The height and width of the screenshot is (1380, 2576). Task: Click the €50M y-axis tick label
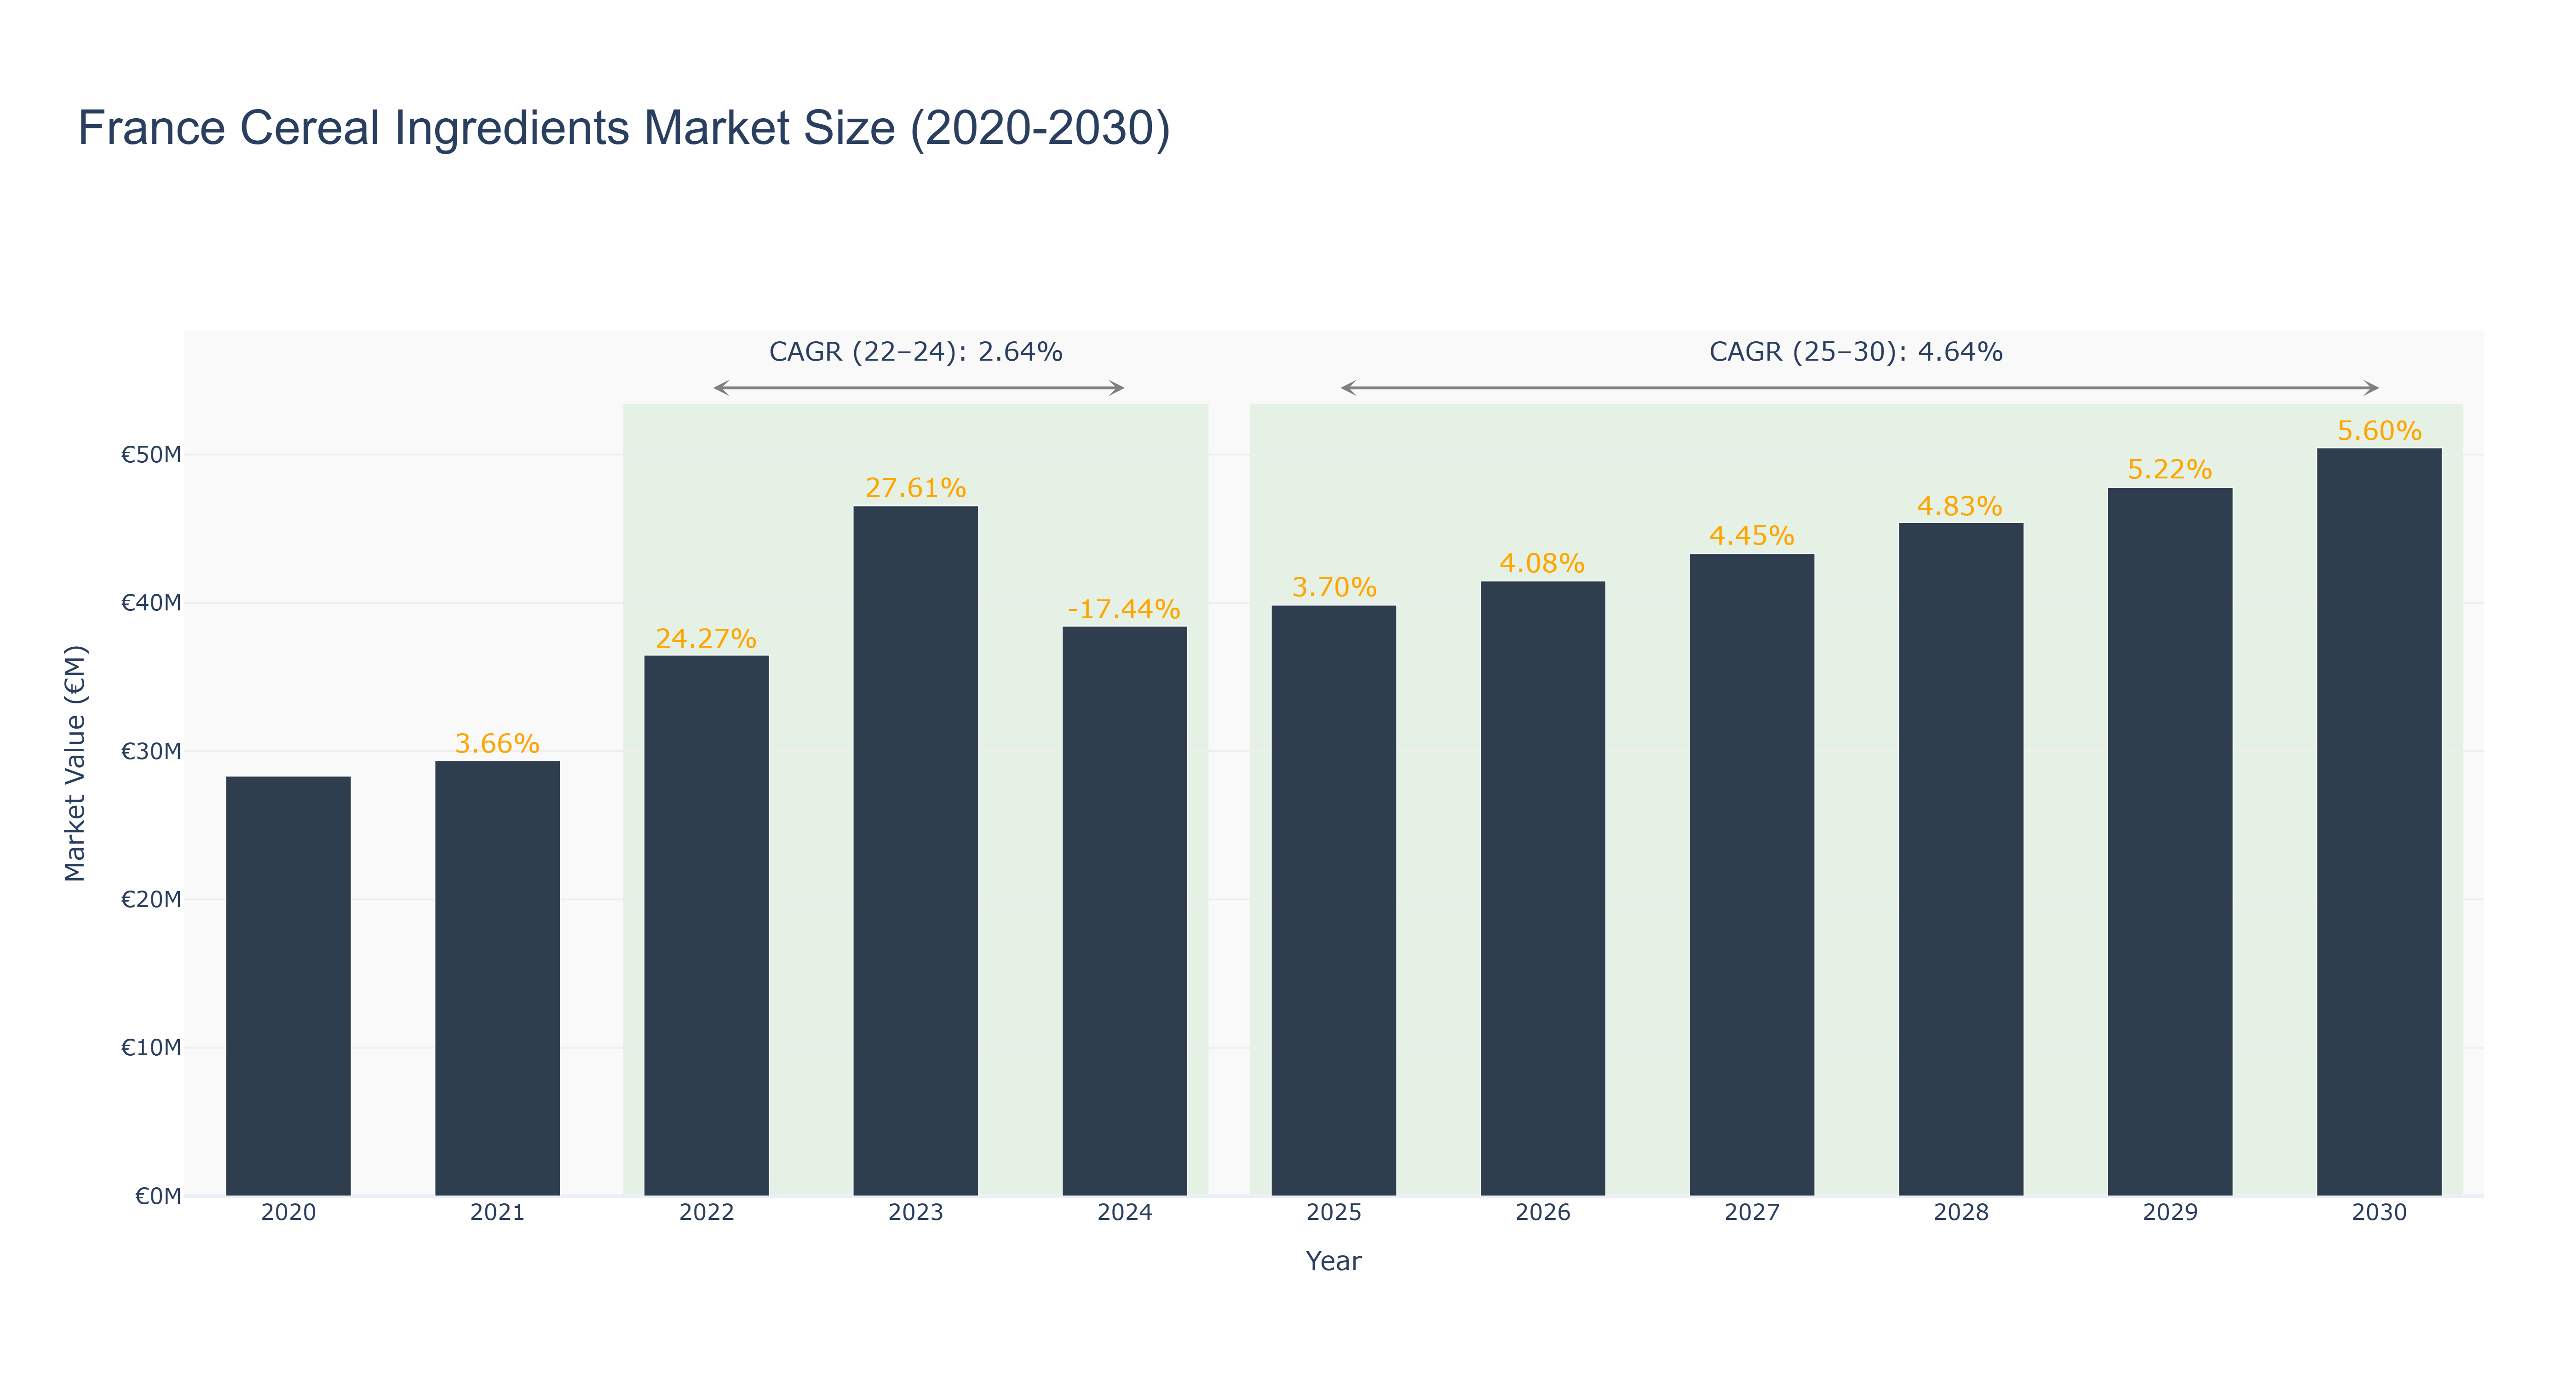151,456
